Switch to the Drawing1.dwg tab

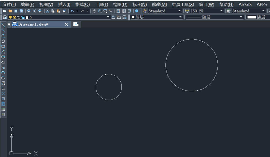pos(33,24)
